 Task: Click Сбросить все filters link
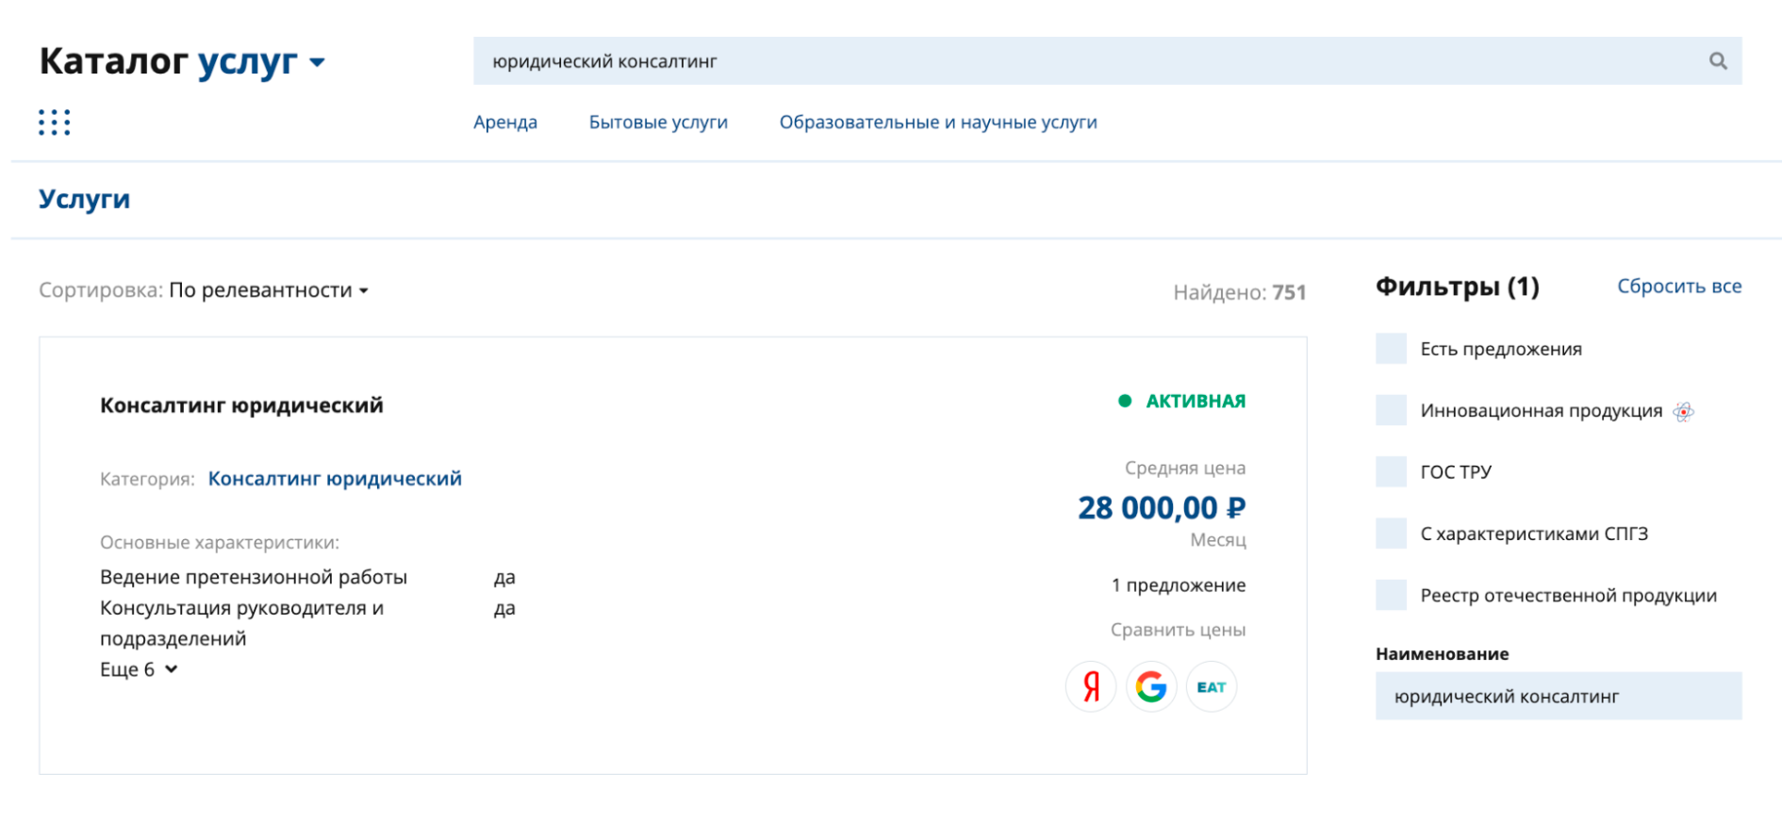pos(1679,287)
